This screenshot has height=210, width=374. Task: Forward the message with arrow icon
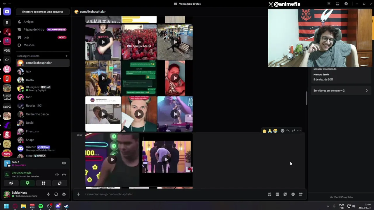(x=293, y=131)
